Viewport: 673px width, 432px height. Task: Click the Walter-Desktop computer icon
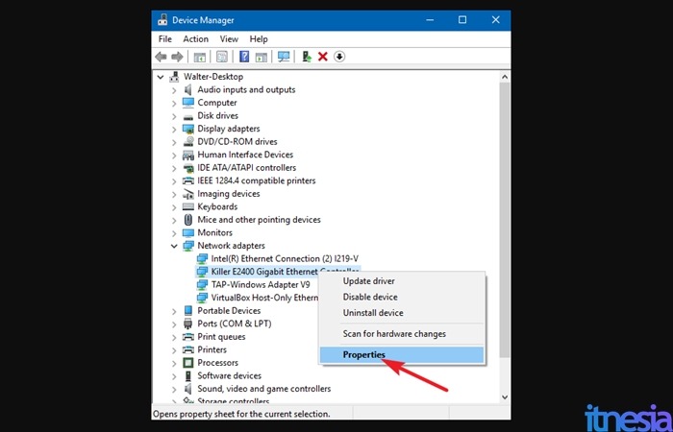click(x=174, y=77)
